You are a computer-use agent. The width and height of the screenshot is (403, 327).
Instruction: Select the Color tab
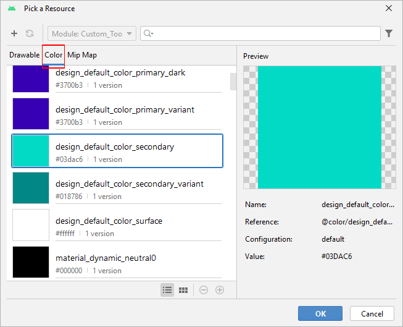click(x=54, y=55)
